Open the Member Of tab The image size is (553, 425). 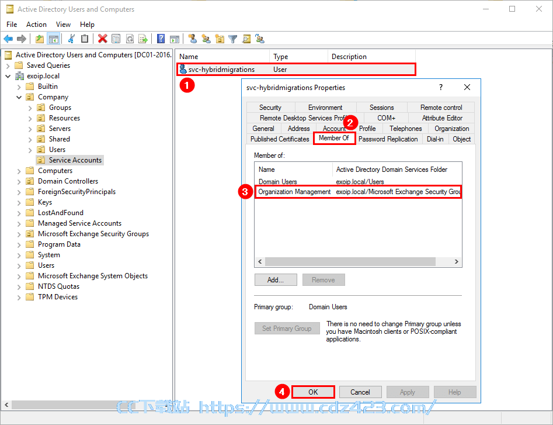(333, 138)
